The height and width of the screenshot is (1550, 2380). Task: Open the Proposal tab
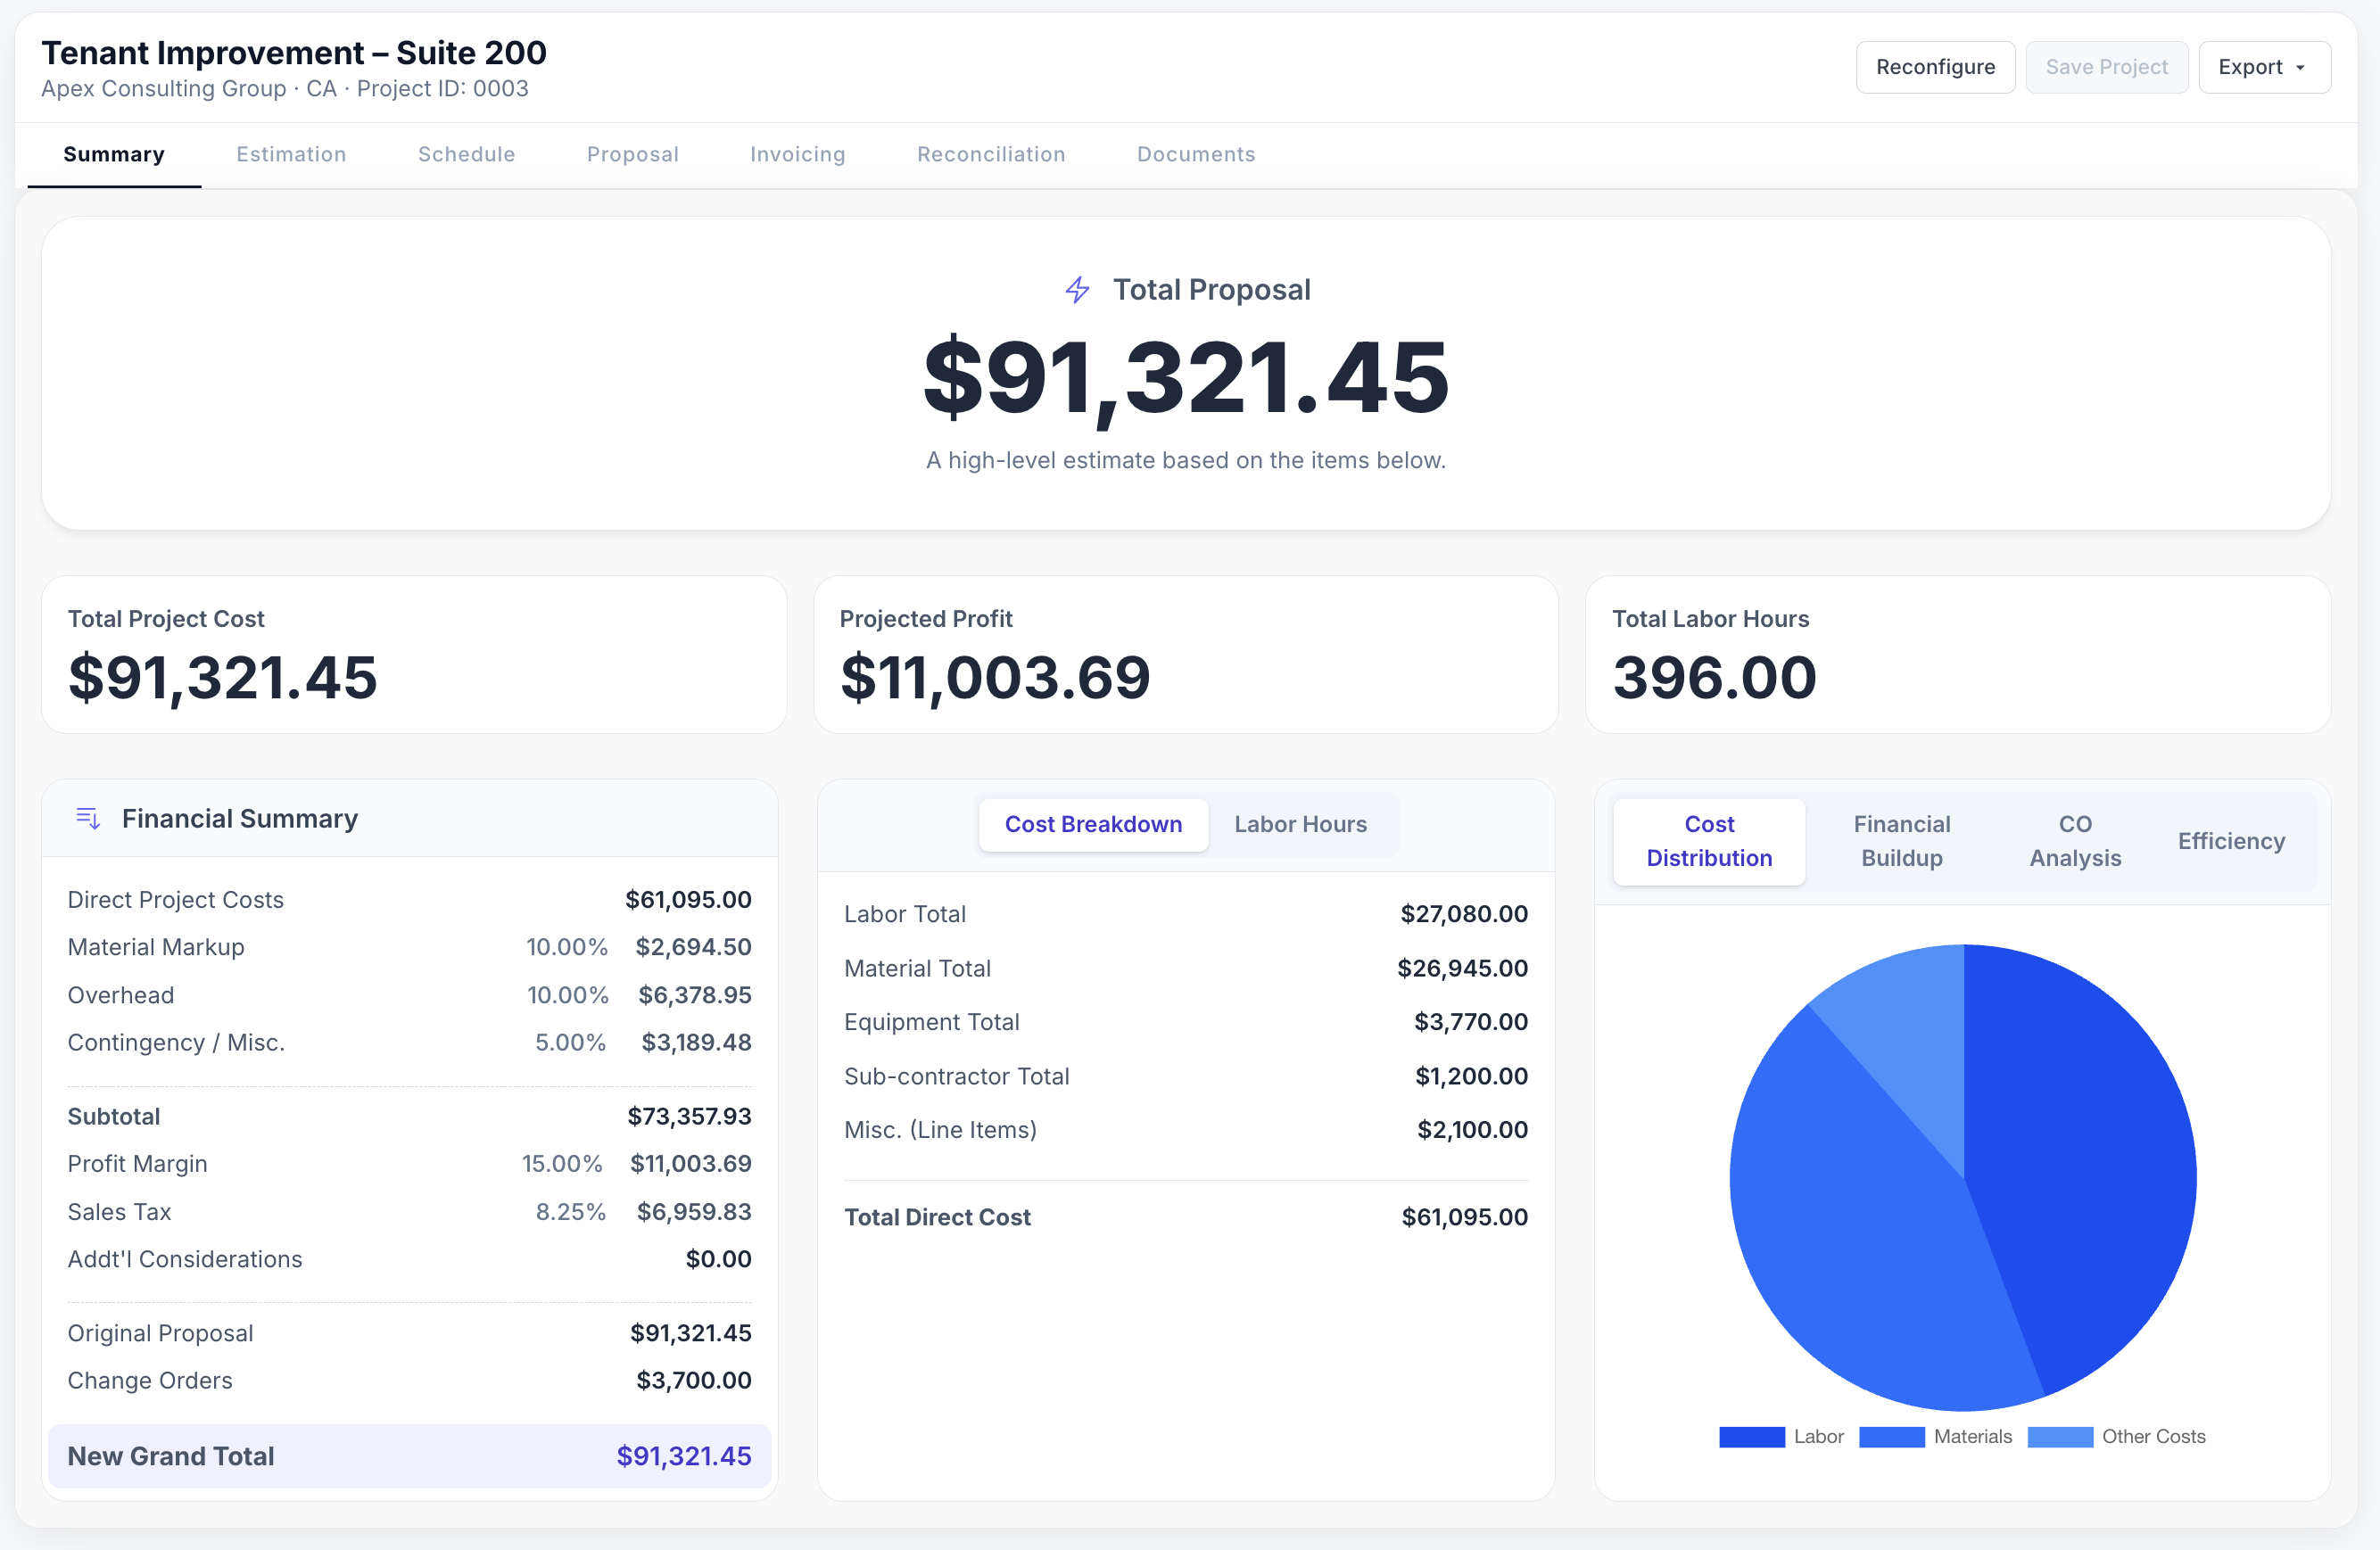[633, 154]
